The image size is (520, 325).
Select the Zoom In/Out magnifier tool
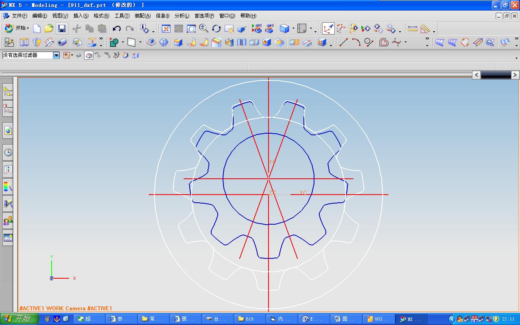204,28
